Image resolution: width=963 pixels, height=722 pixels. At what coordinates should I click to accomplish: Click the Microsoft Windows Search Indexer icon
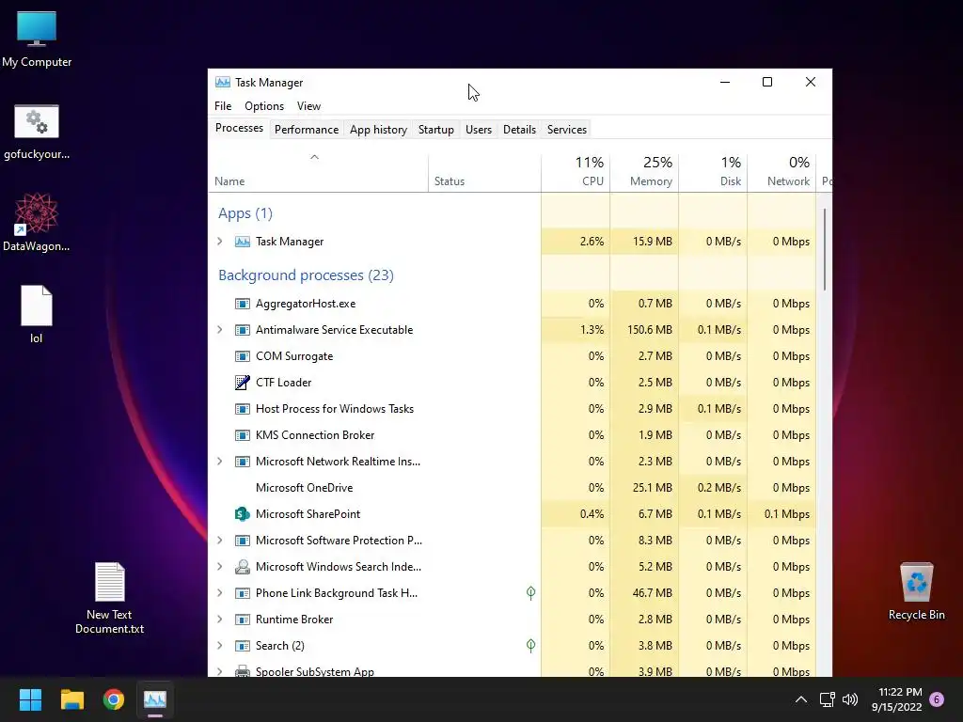tap(243, 567)
